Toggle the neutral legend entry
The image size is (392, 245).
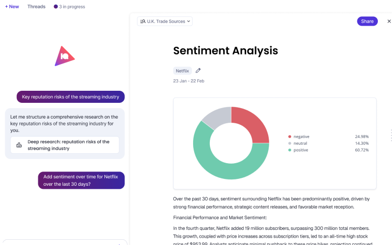(x=298, y=143)
